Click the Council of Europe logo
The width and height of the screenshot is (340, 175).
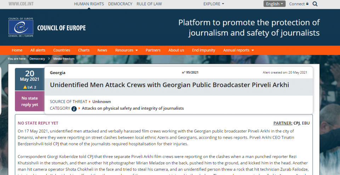pyautogui.click(x=21, y=27)
